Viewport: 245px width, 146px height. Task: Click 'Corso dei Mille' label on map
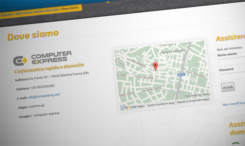pos(144,77)
